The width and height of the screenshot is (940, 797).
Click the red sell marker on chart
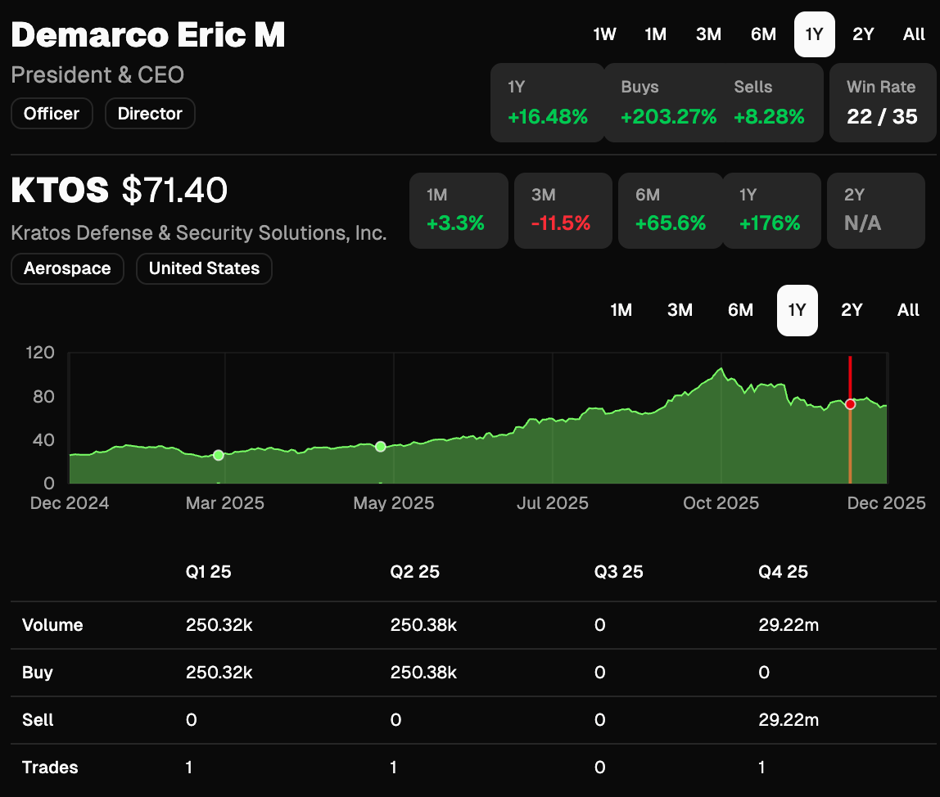(x=850, y=404)
